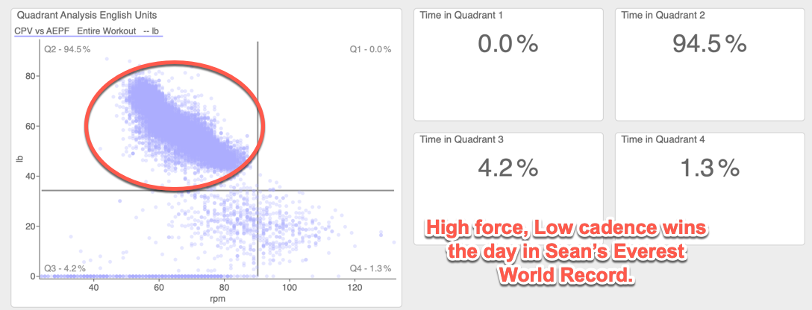Viewport: 812px width, 310px height.
Task: Click the Q2 - 94.5% quadrant label
Action: 67,49
